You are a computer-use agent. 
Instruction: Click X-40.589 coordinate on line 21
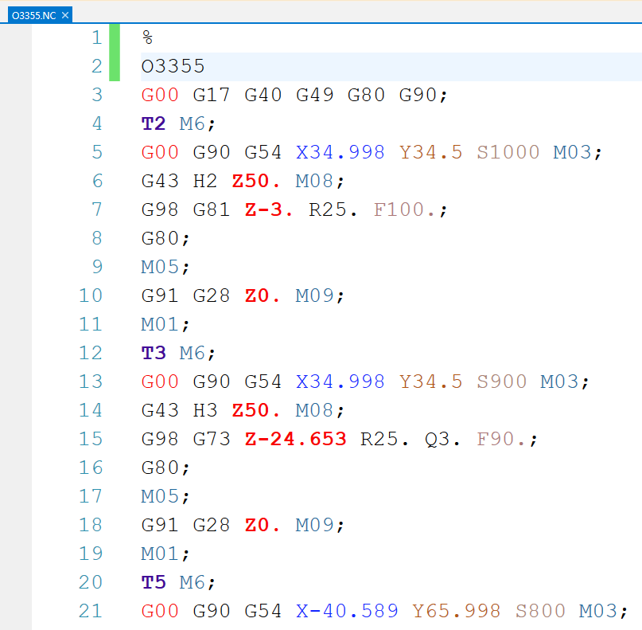coord(347,612)
